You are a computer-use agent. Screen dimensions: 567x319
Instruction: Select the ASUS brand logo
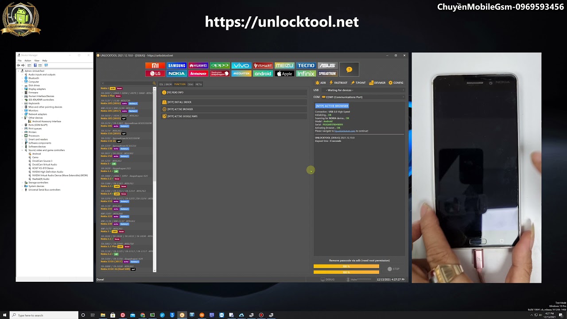(x=327, y=66)
